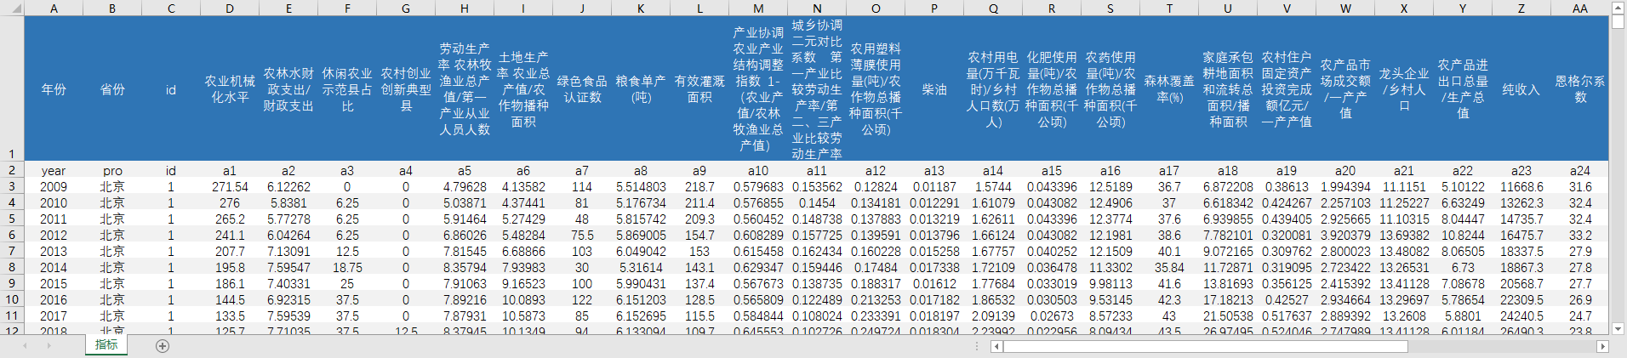Click the vertical scrollbar thumb
This screenshot has height=358, width=1627.
1618,21
